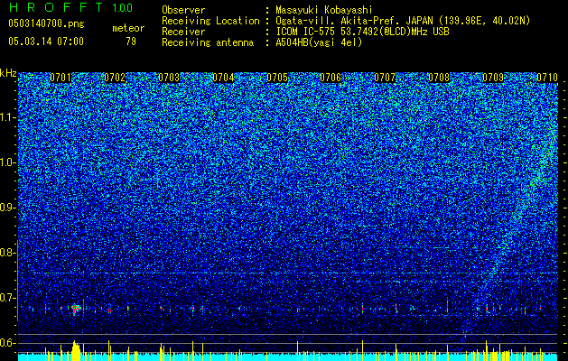Click the 0708 time marker
This screenshot has width=568, height=361.
439,78
